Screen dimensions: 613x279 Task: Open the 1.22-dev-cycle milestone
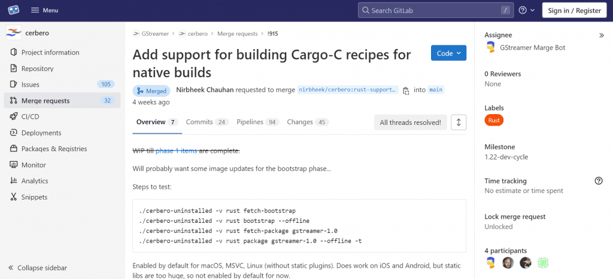click(x=506, y=157)
